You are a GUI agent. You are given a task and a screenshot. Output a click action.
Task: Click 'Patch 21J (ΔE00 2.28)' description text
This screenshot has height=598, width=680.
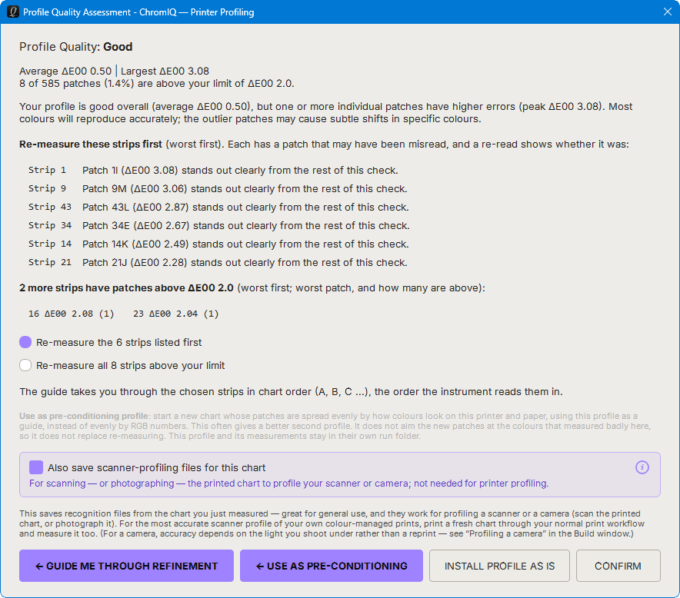tap(245, 262)
